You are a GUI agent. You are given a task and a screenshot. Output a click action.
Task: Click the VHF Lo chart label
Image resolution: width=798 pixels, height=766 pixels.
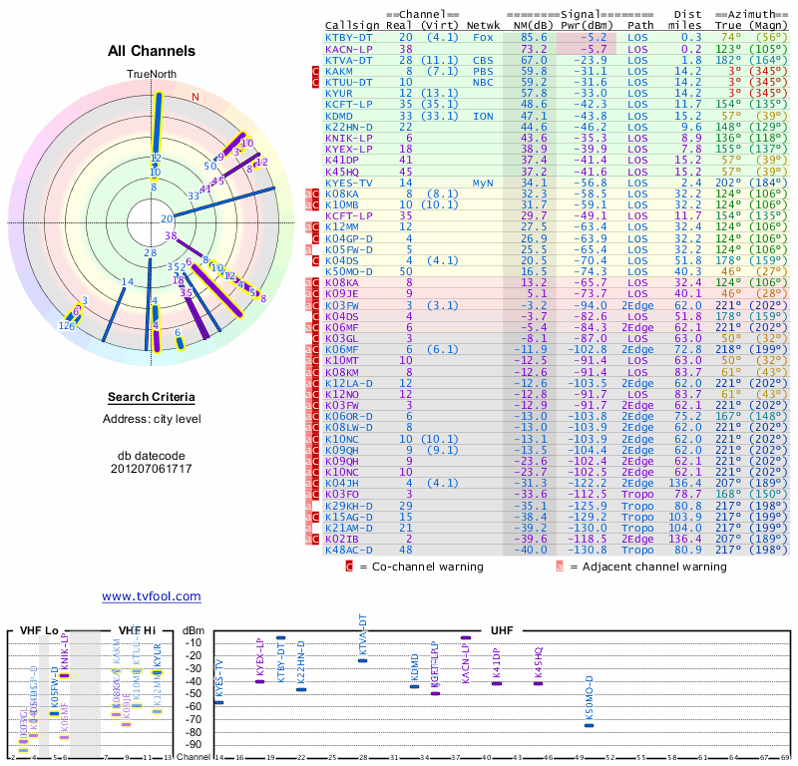coord(39,630)
